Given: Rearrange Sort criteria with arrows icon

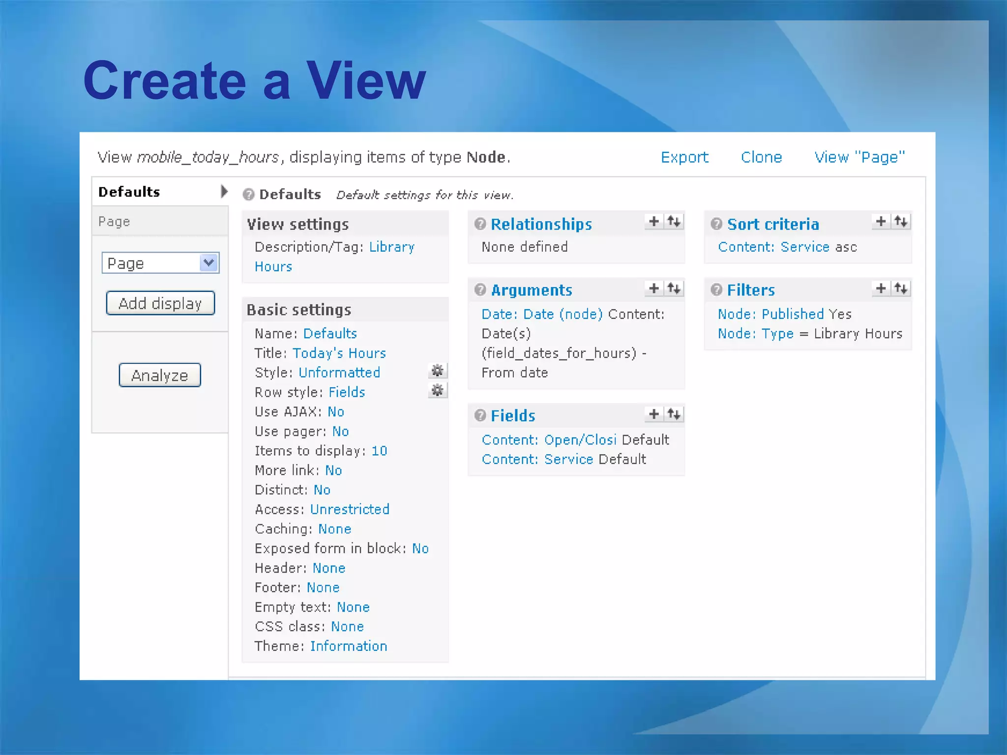Looking at the screenshot, I should [901, 222].
